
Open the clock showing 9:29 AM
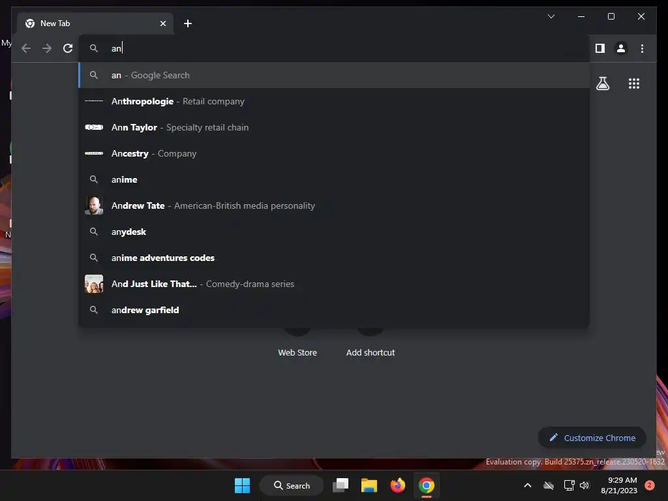tap(619, 485)
